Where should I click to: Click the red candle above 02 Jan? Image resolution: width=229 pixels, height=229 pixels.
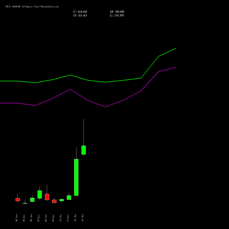point(18,200)
